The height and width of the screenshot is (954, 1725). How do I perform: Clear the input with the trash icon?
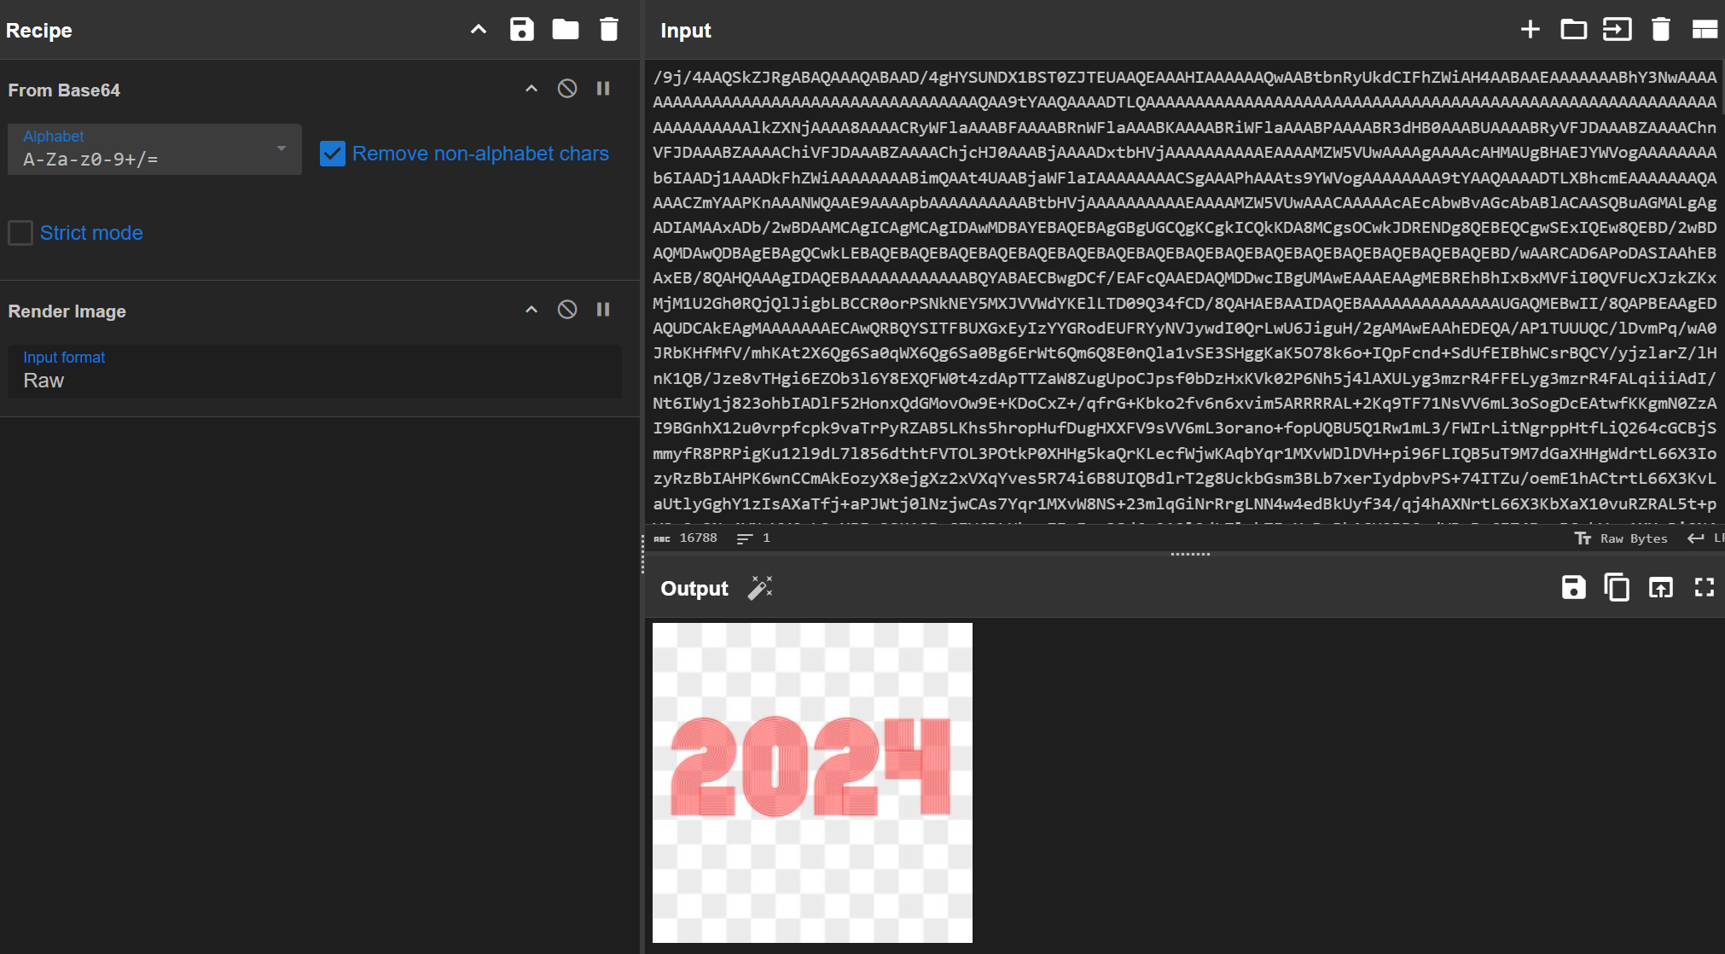coord(1660,29)
